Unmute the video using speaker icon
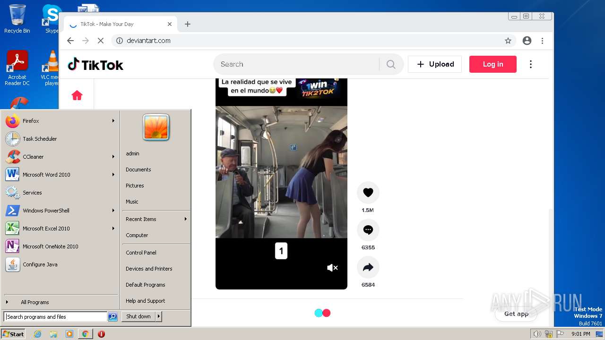Image resolution: width=605 pixels, height=340 pixels. (x=332, y=268)
